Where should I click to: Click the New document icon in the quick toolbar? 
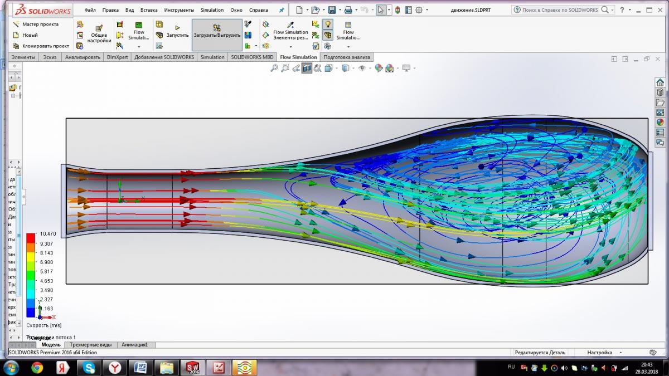click(x=300, y=10)
